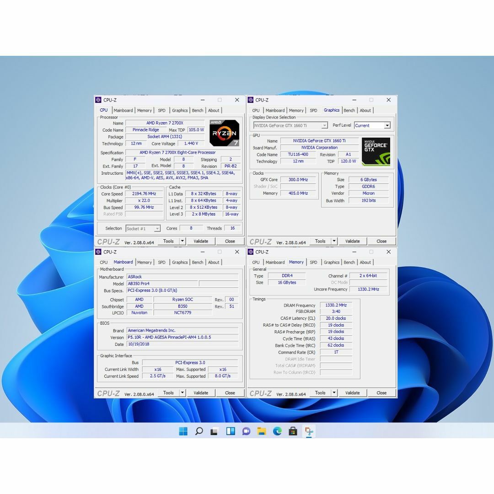Viewport: 494px width, 494px height.
Task: Launch Microsoft Edge from taskbar
Action: [x=277, y=431]
